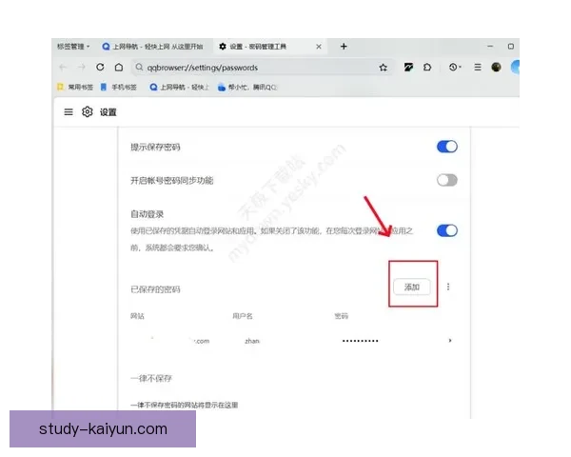Image resolution: width=571 pixels, height=457 pixels.
Task: Click the address bar with qqbrowser://settings/passwords
Action: point(263,68)
